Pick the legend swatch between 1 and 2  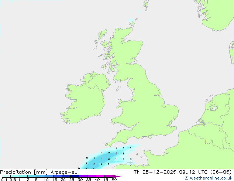(23, 176)
